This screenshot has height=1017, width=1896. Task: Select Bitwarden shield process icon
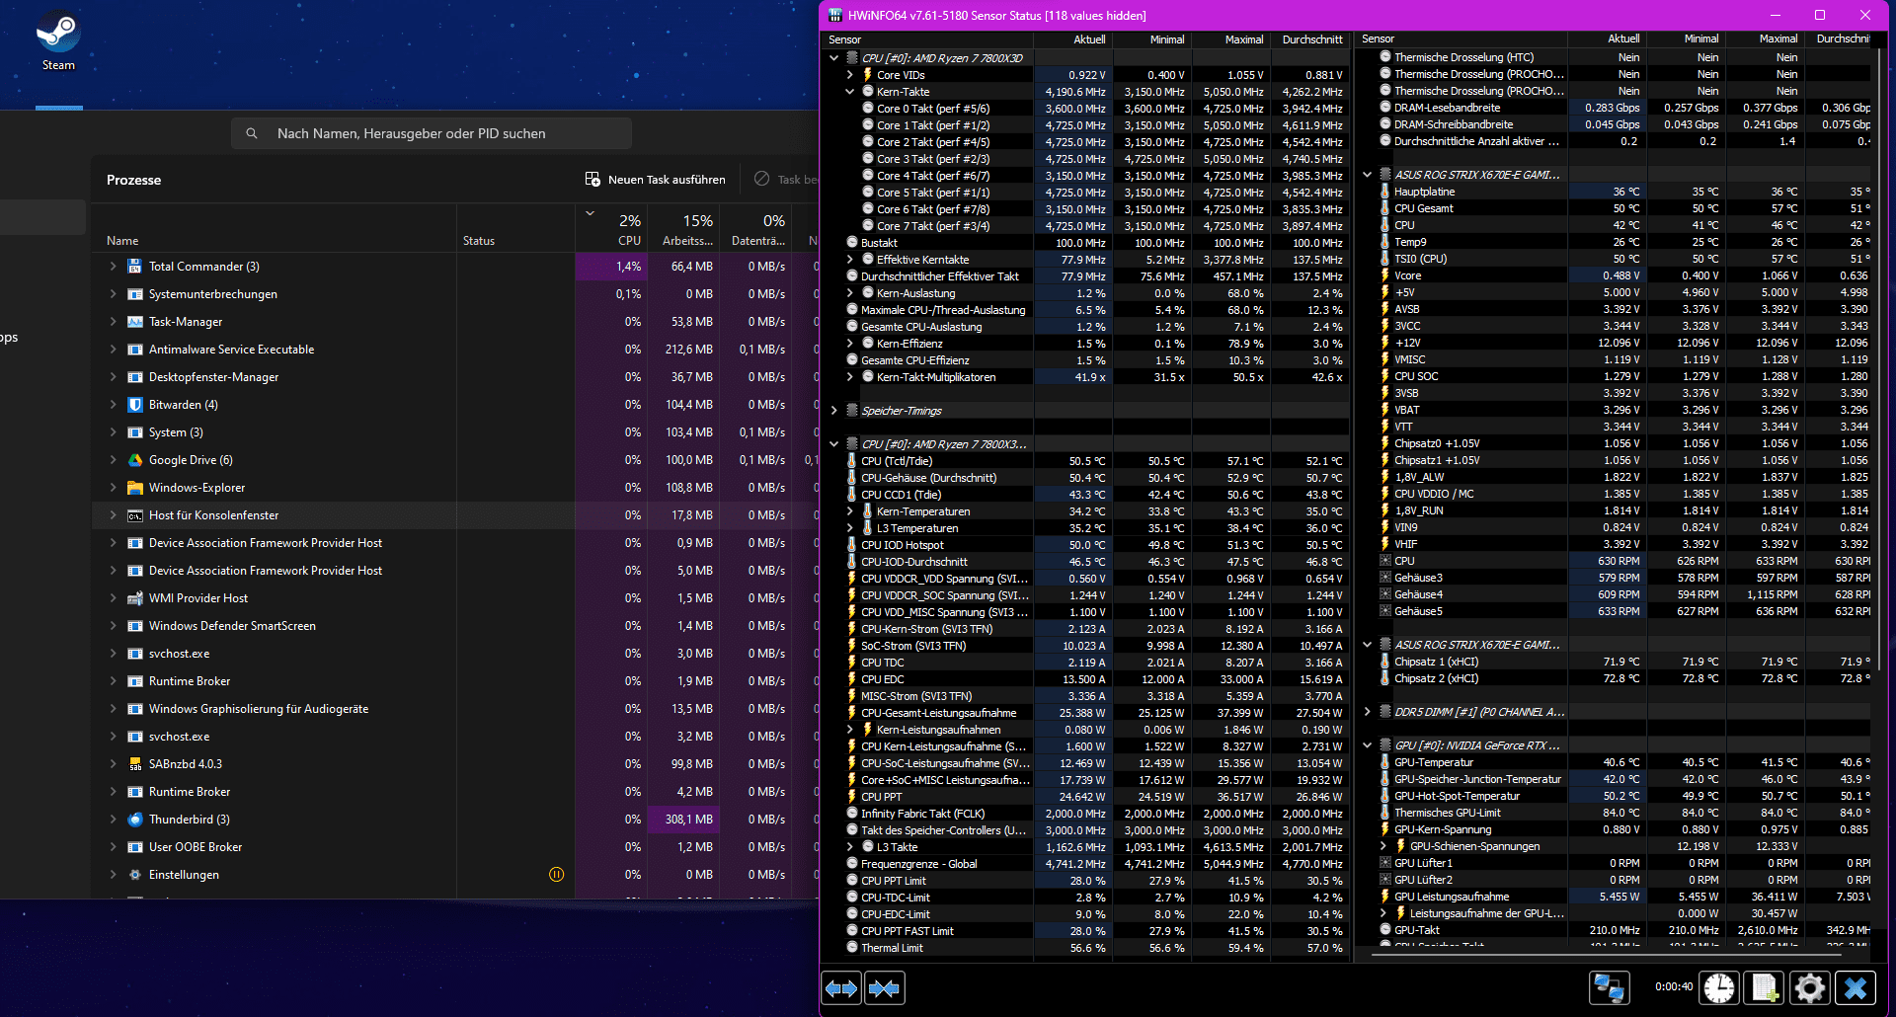tap(135, 405)
